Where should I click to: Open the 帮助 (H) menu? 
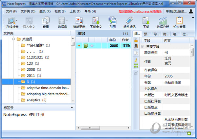coord(90,12)
